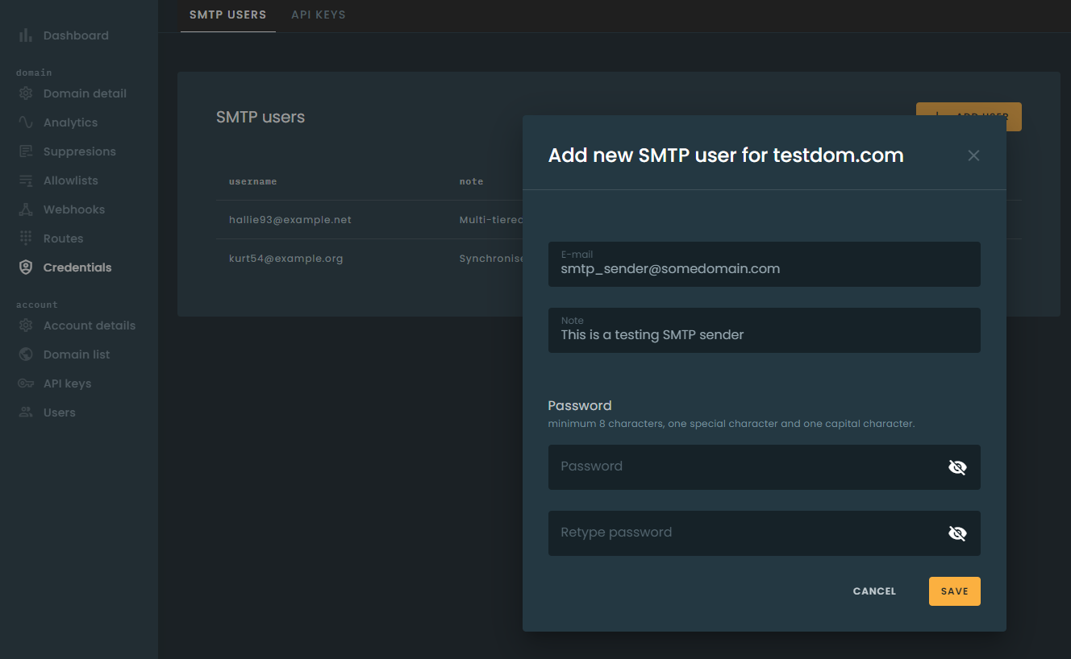The width and height of the screenshot is (1071, 659).
Task: Select Routes from the sidebar
Action: click(x=63, y=238)
